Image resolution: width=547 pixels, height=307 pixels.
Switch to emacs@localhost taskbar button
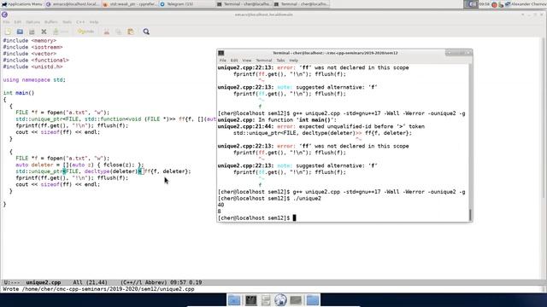point(73,4)
